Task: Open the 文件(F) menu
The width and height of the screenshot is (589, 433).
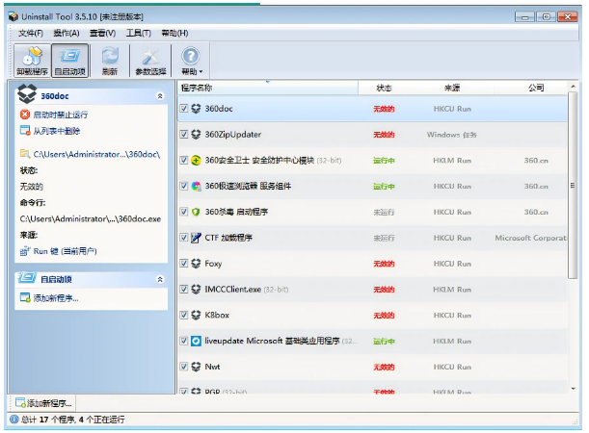Action: coord(31,34)
